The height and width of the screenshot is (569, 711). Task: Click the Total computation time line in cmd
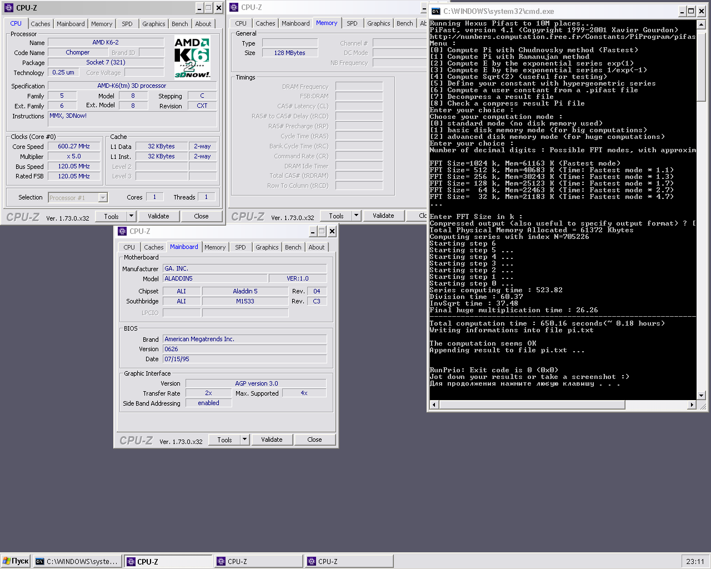[547, 323]
